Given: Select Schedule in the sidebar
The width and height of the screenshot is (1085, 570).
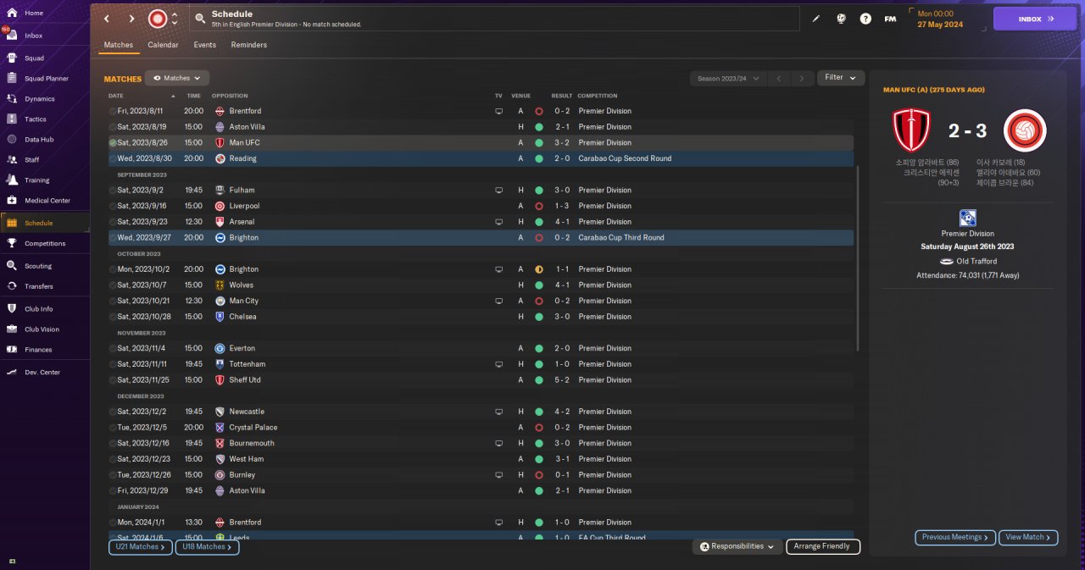Looking at the screenshot, I should point(44,223).
